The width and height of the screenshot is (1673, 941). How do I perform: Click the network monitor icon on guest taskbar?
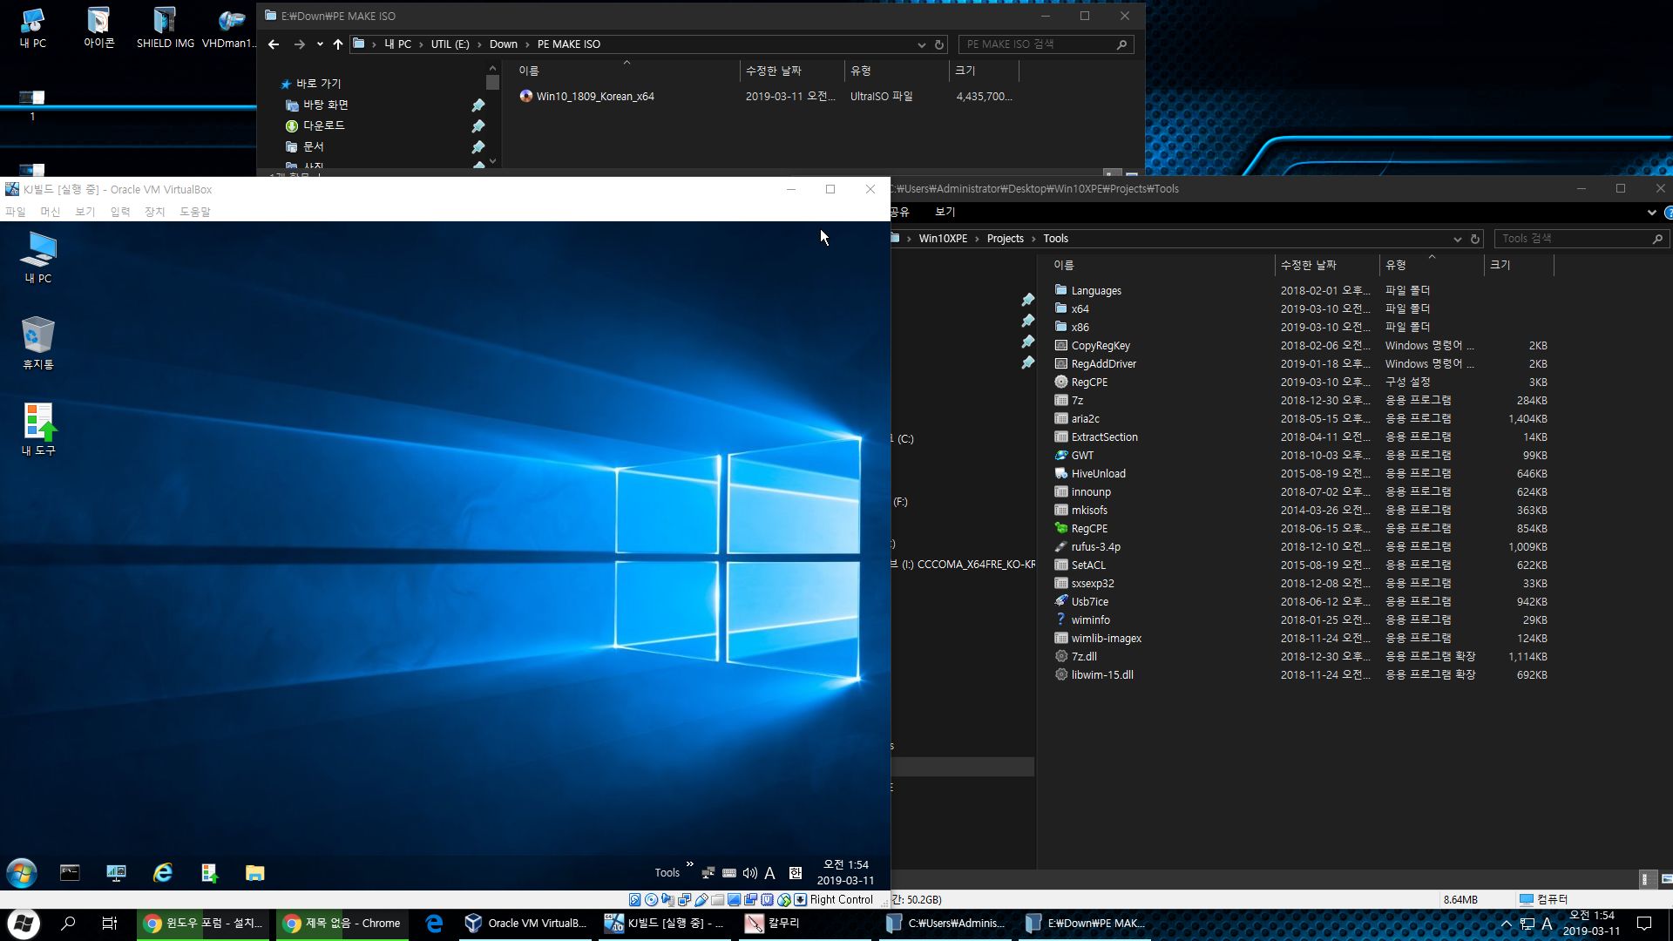(116, 872)
